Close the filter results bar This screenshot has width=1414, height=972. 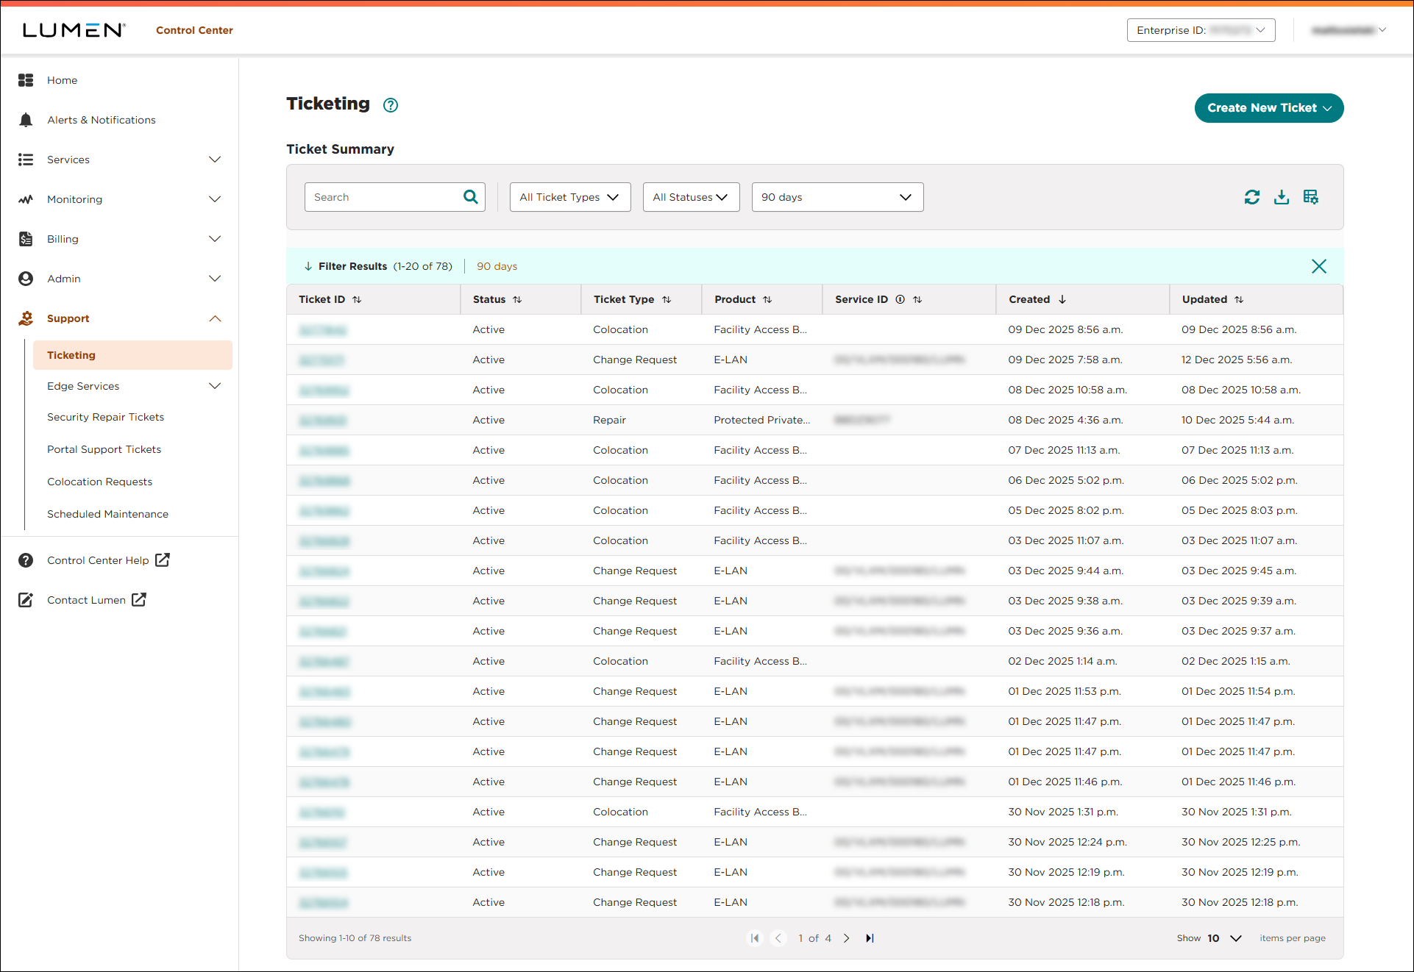tap(1318, 266)
